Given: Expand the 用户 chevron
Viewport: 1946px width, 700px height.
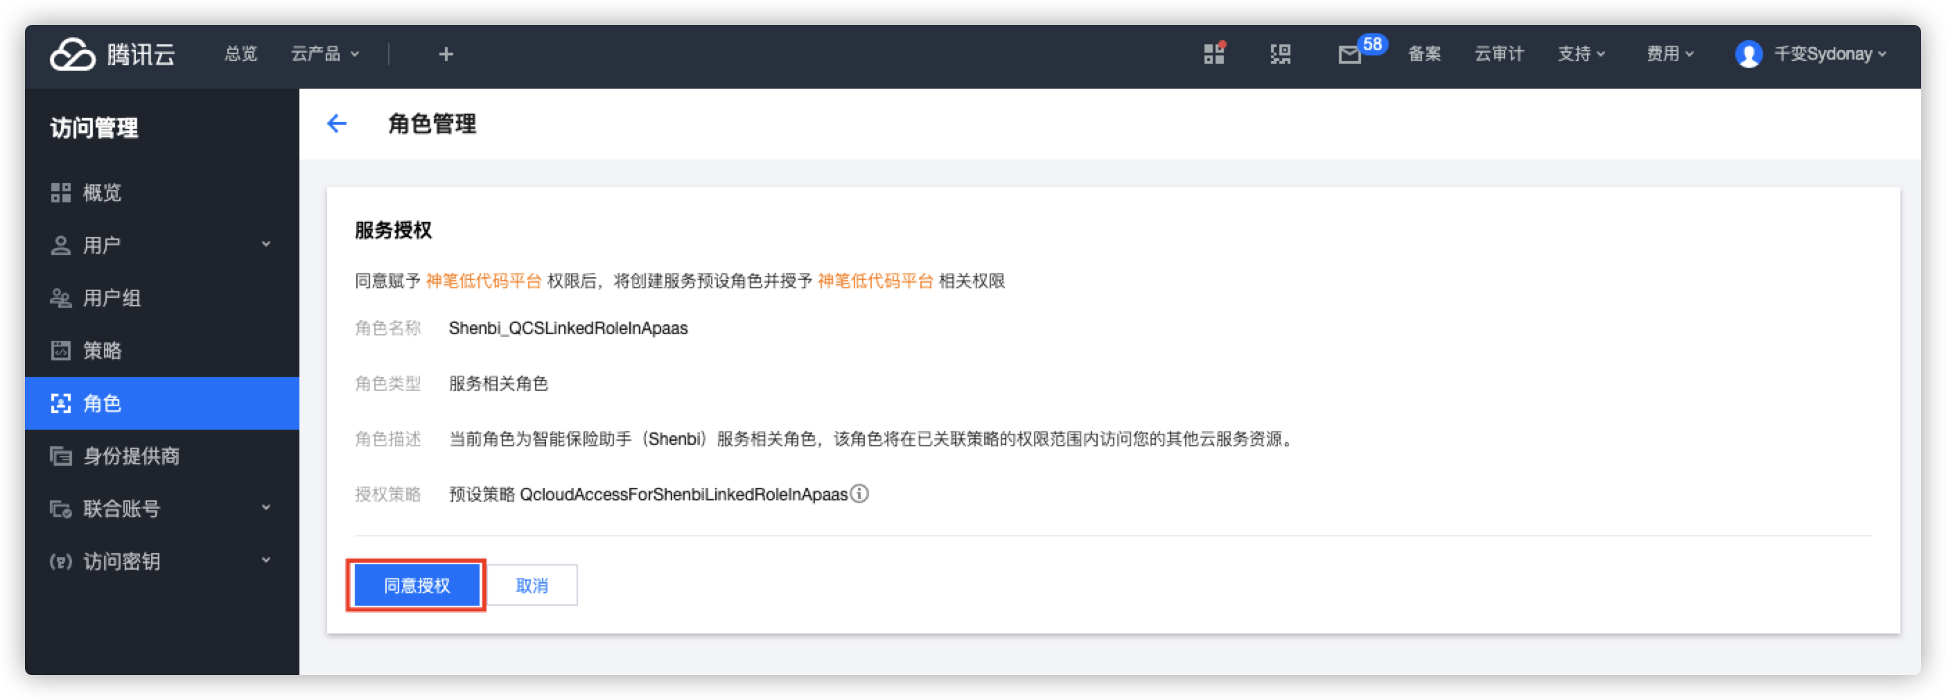Looking at the screenshot, I should (266, 245).
